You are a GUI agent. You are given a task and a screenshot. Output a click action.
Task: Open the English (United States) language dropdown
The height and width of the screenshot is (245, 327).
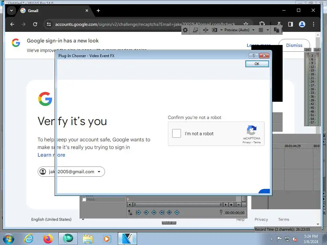click(57, 219)
